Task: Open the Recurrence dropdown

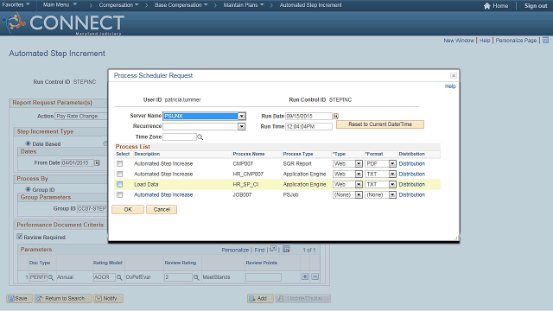Action: [242, 126]
